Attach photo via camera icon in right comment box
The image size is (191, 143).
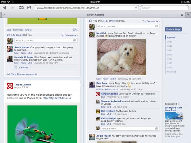(157, 26)
